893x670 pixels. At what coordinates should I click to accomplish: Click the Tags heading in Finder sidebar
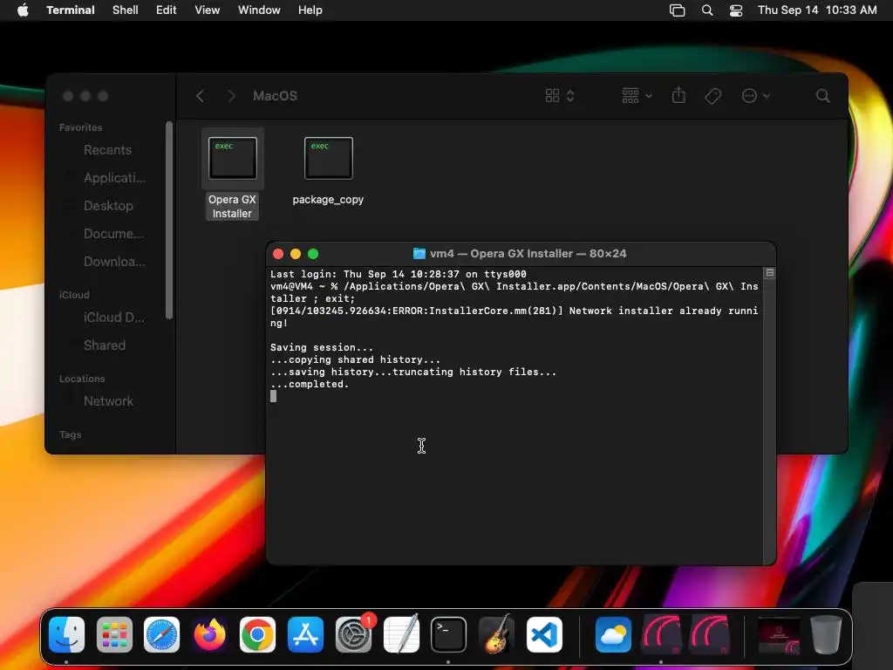70,434
